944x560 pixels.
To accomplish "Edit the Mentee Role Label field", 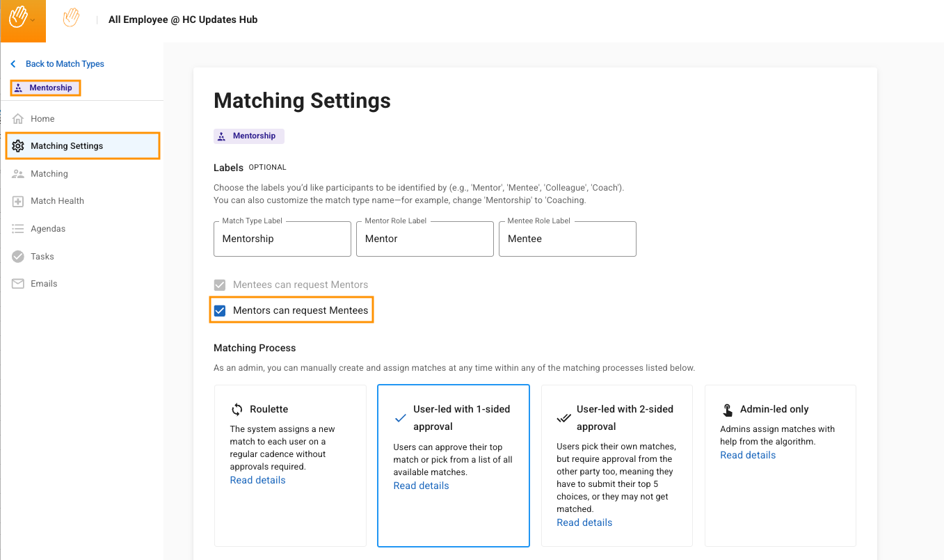I will point(567,239).
